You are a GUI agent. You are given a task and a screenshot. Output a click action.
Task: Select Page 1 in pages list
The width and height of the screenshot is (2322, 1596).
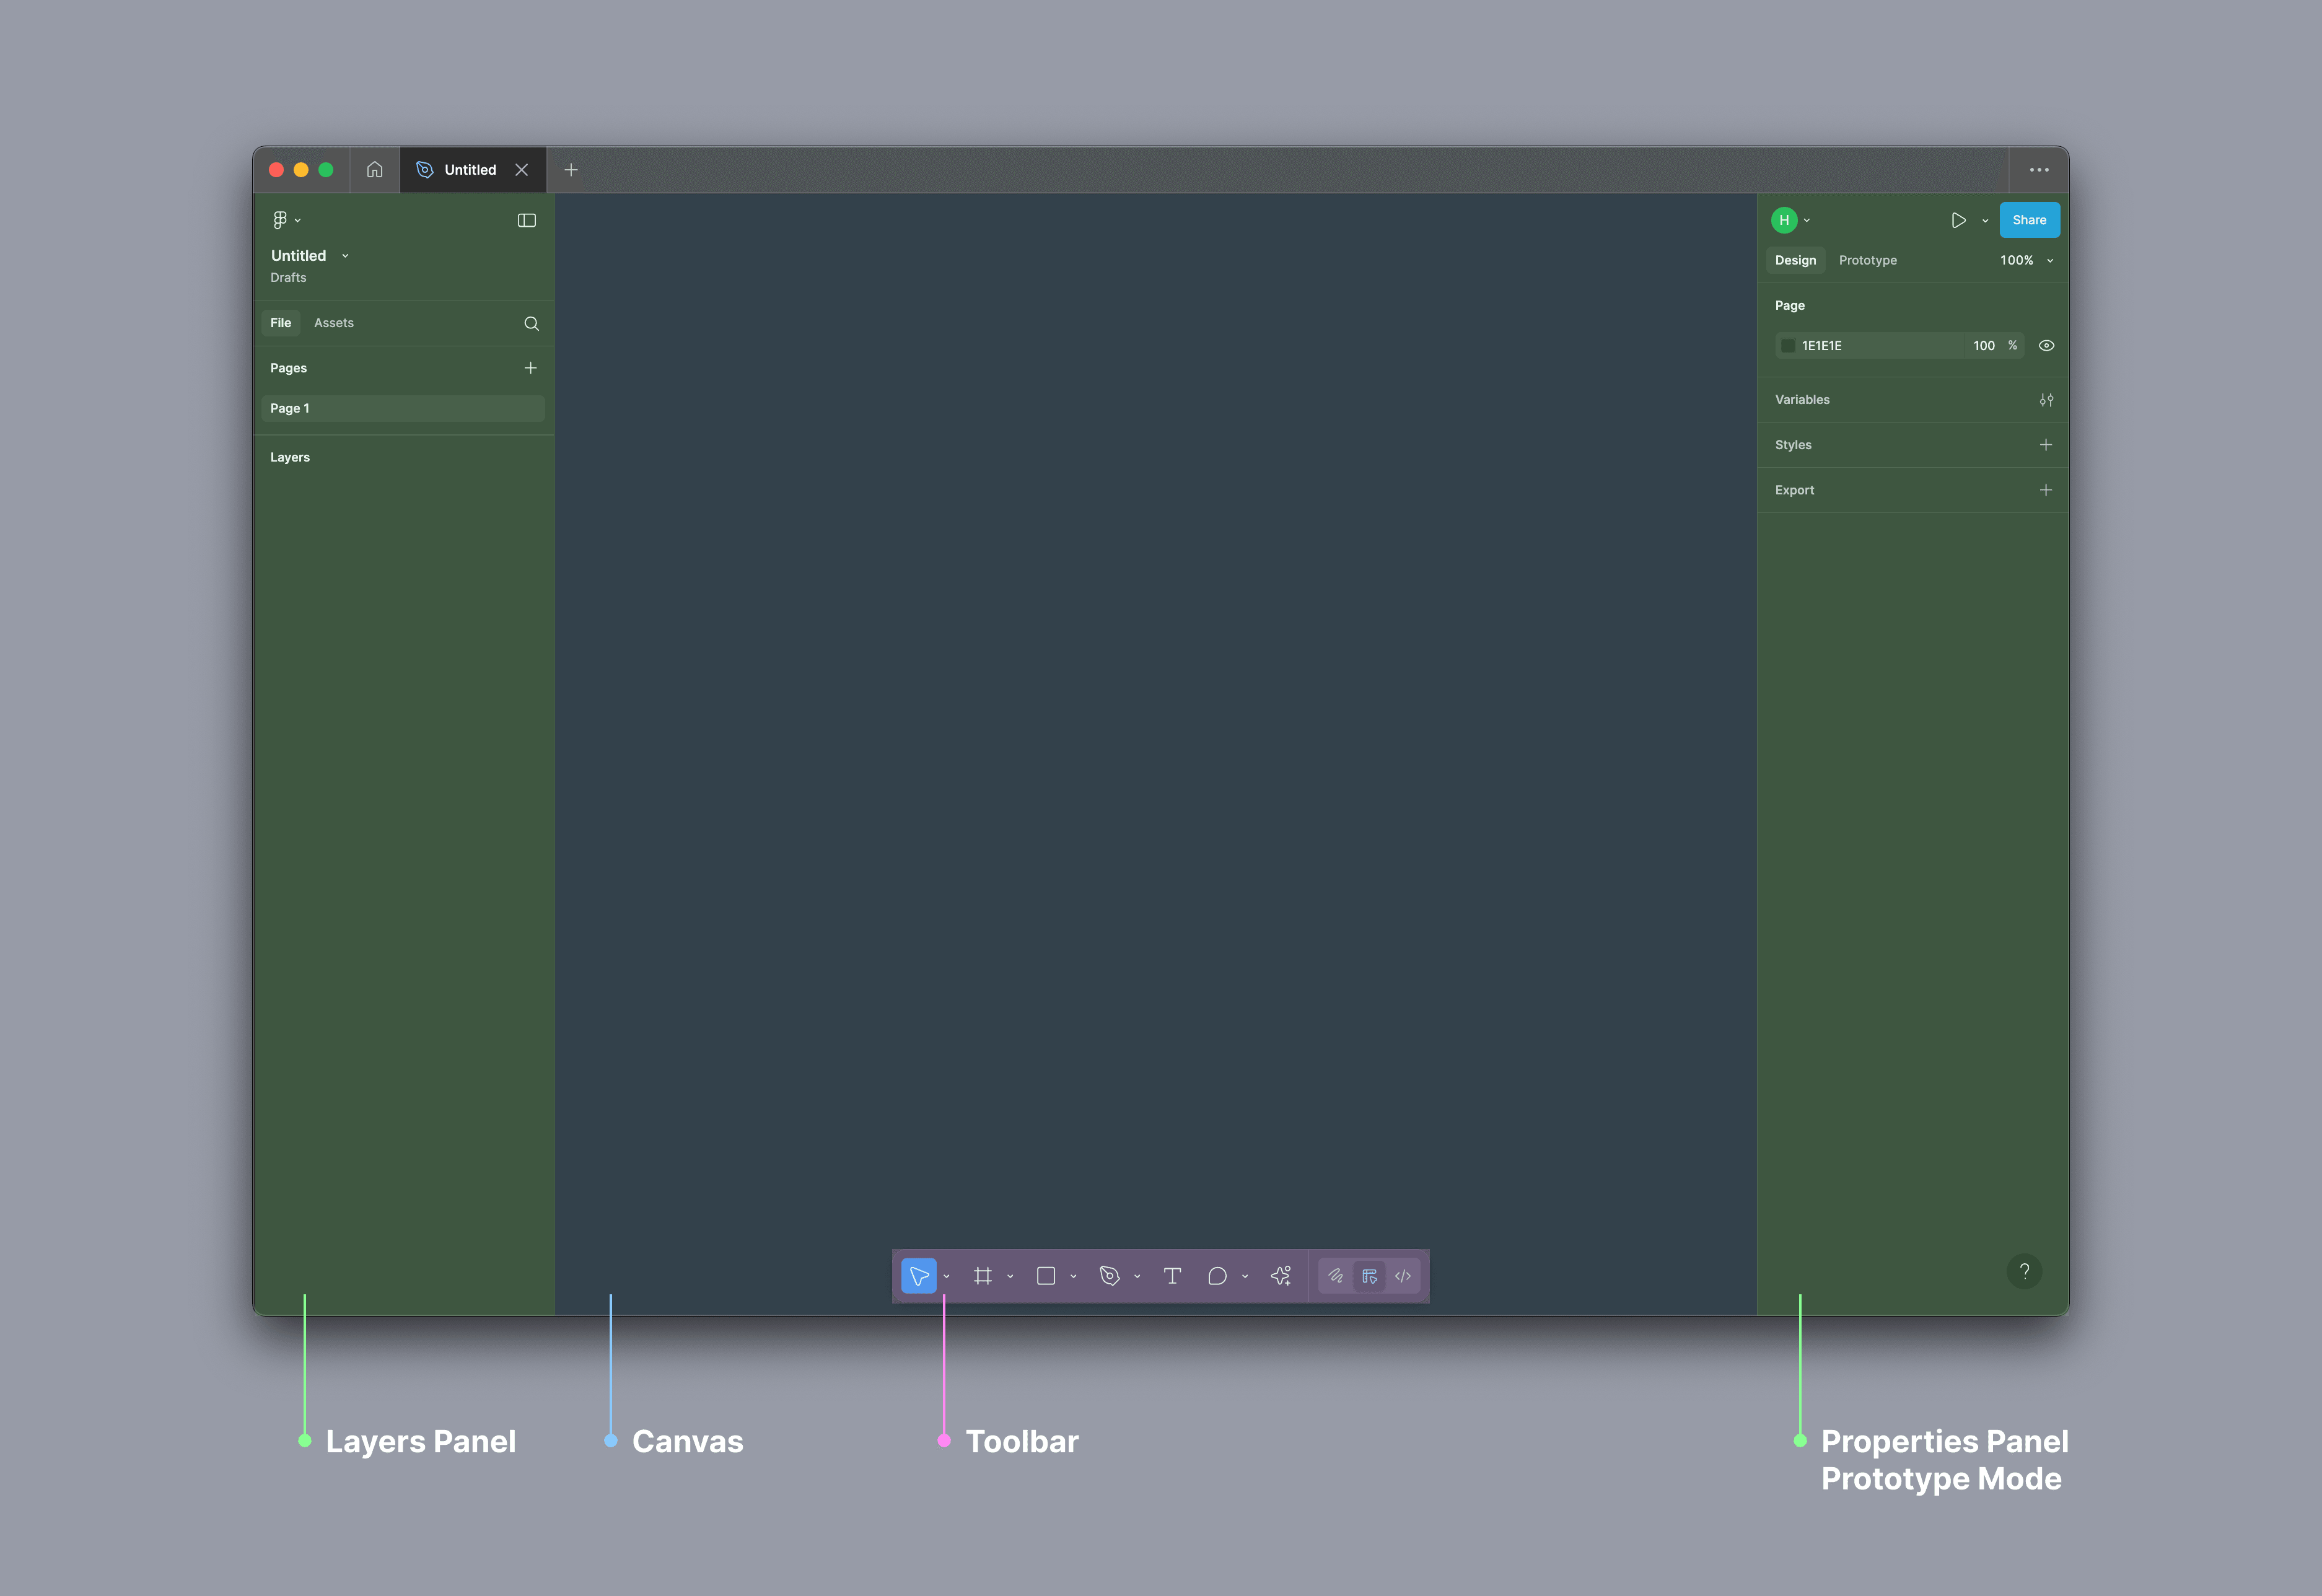pos(402,408)
